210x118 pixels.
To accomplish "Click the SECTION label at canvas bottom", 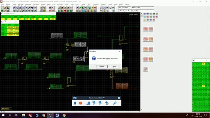I will [7, 109].
